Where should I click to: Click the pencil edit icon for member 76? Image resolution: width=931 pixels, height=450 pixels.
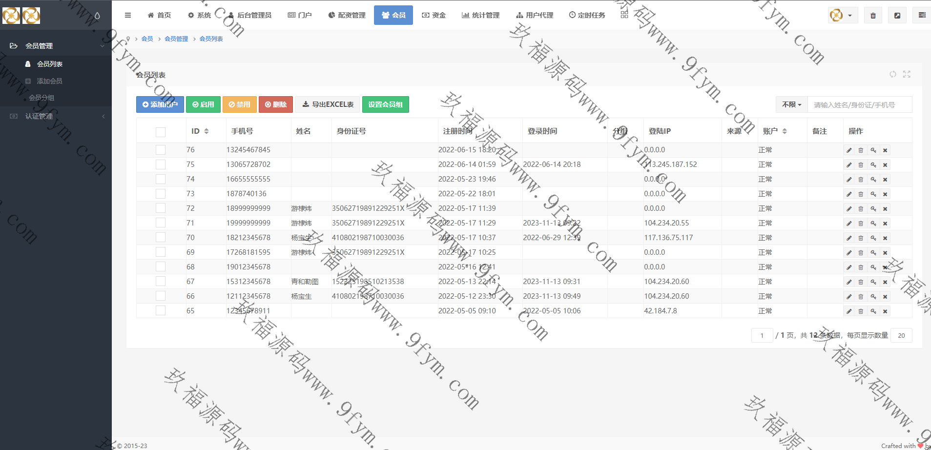849,150
